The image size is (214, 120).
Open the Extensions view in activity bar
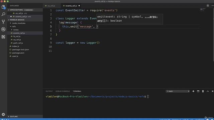(3, 37)
